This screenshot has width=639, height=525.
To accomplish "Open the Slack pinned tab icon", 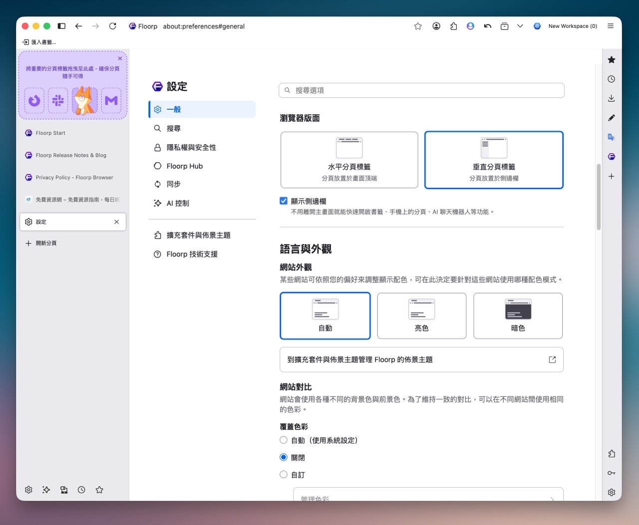I will click(x=58, y=101).
